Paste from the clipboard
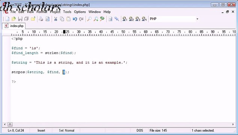 pos(68,19)
